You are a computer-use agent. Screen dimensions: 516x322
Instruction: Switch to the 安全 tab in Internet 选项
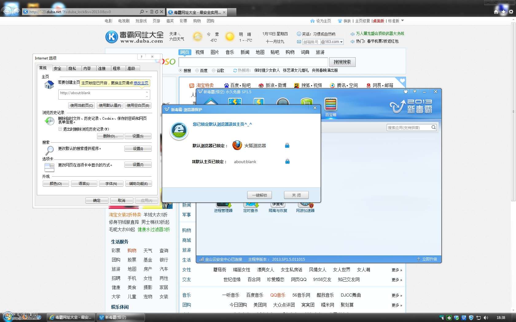pyautogui.click(x=58, y=68)
